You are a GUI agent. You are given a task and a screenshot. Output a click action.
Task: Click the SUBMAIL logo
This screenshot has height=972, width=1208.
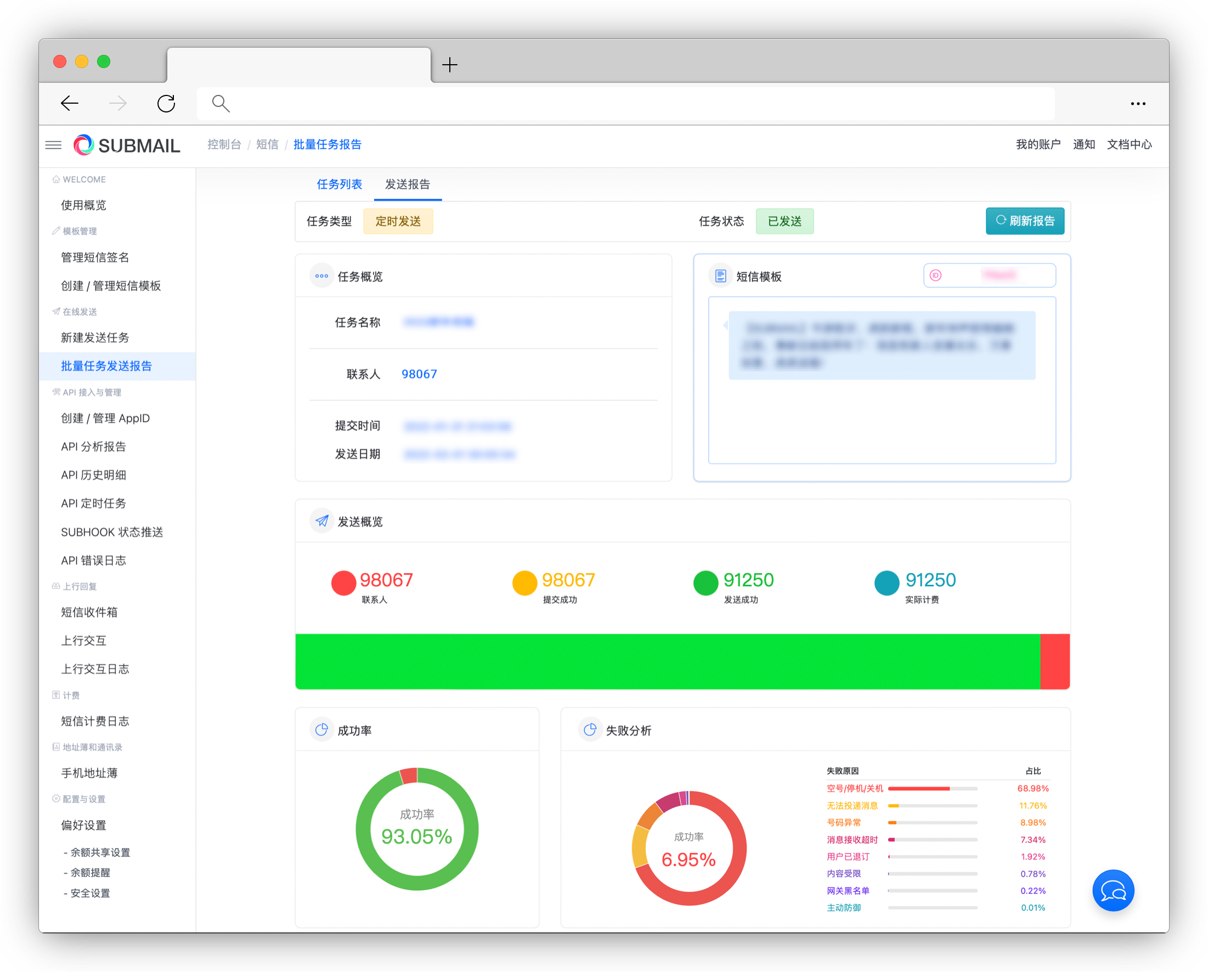pos(127,145)
